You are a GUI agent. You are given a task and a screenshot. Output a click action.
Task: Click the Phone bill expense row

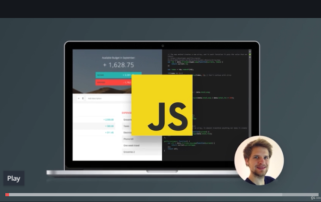tap(142, 139)
